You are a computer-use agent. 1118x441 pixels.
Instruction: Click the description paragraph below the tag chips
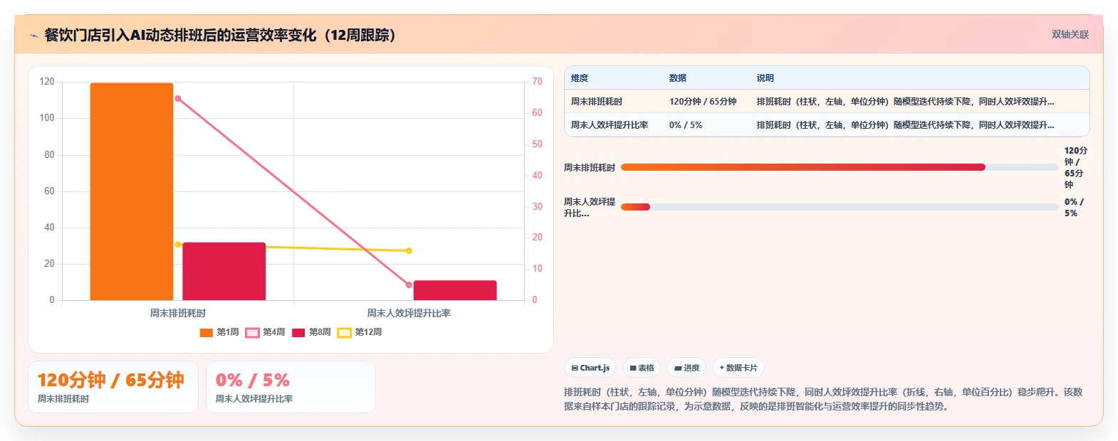click(x=824, y=399)
